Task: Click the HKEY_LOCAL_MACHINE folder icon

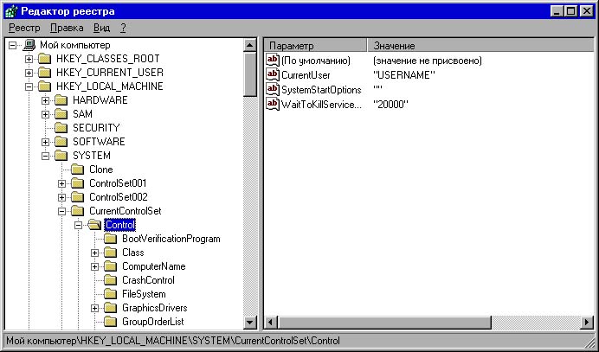Action: (x=44, y=86)
